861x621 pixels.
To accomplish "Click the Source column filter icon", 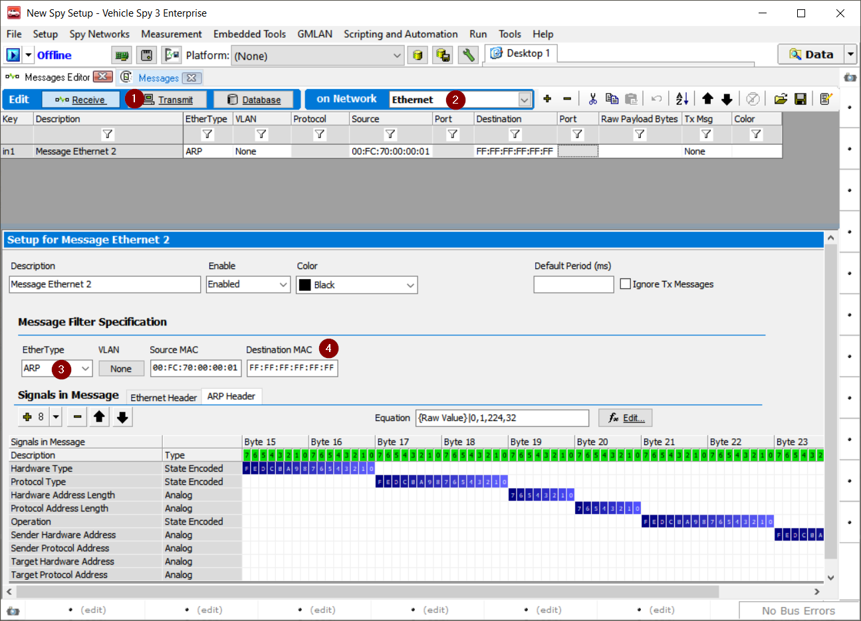I will [390, 134].
